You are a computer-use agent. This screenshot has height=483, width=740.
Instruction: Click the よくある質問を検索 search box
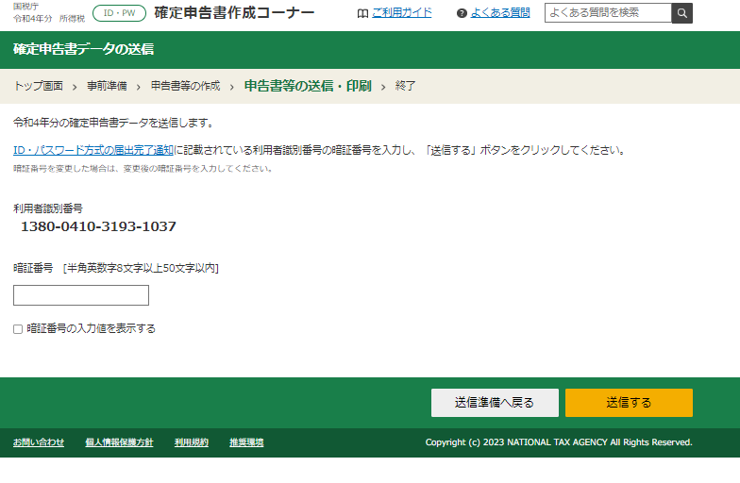coord(608,13)
